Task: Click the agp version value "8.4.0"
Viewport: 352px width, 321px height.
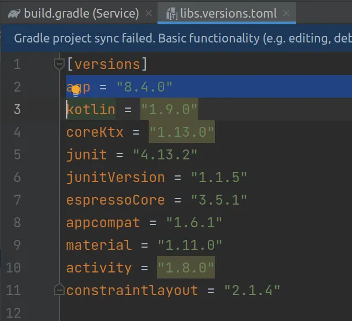Action: click(x=144, y=87)
